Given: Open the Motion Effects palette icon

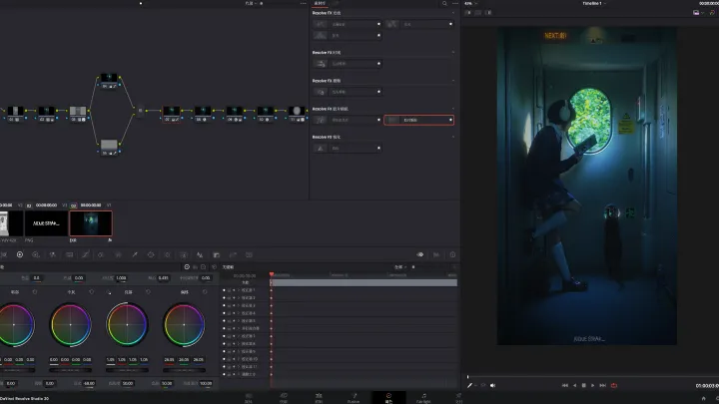Looking at the screenshot, I should pos(69,254).
